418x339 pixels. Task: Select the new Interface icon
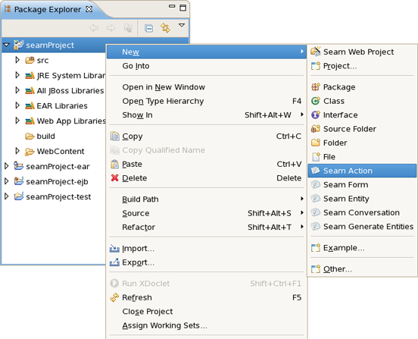[x=316, y=115]
